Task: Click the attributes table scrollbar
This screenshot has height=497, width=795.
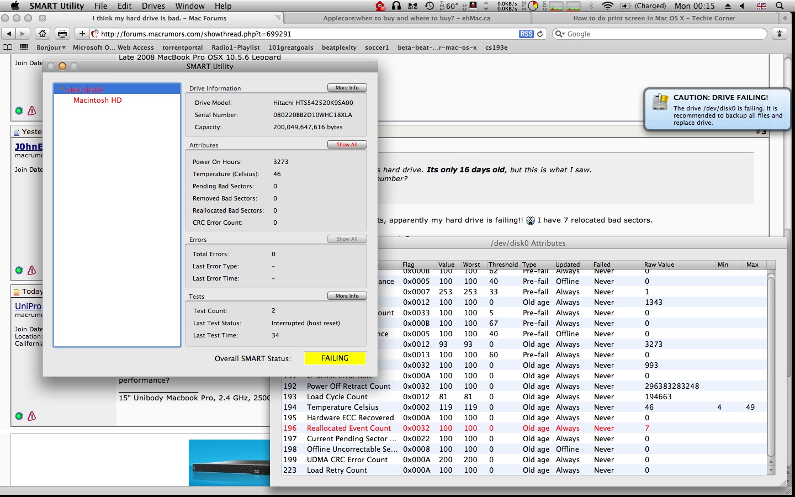Action: (771, 367)
